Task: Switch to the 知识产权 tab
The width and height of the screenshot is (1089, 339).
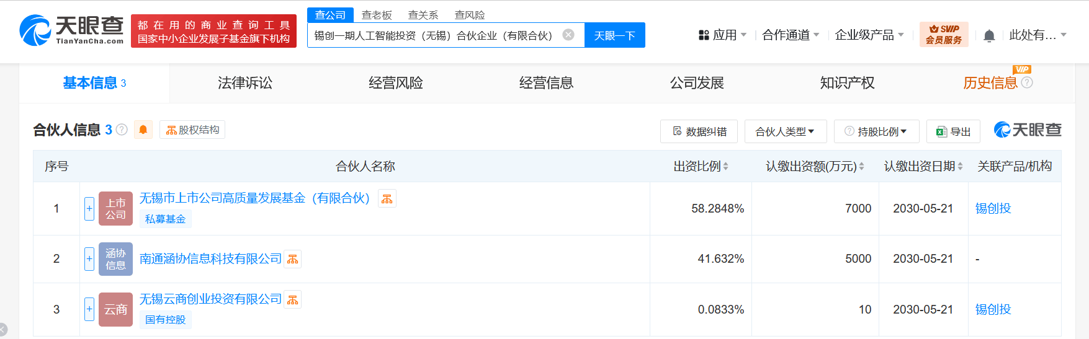Action: [x=848, y=83]
